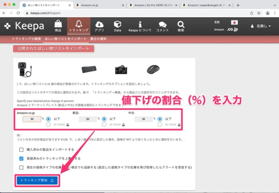This screenshot has height=193, width=279.
Task: Close the Amazon.co.jp tab
Action: [123, 5]
